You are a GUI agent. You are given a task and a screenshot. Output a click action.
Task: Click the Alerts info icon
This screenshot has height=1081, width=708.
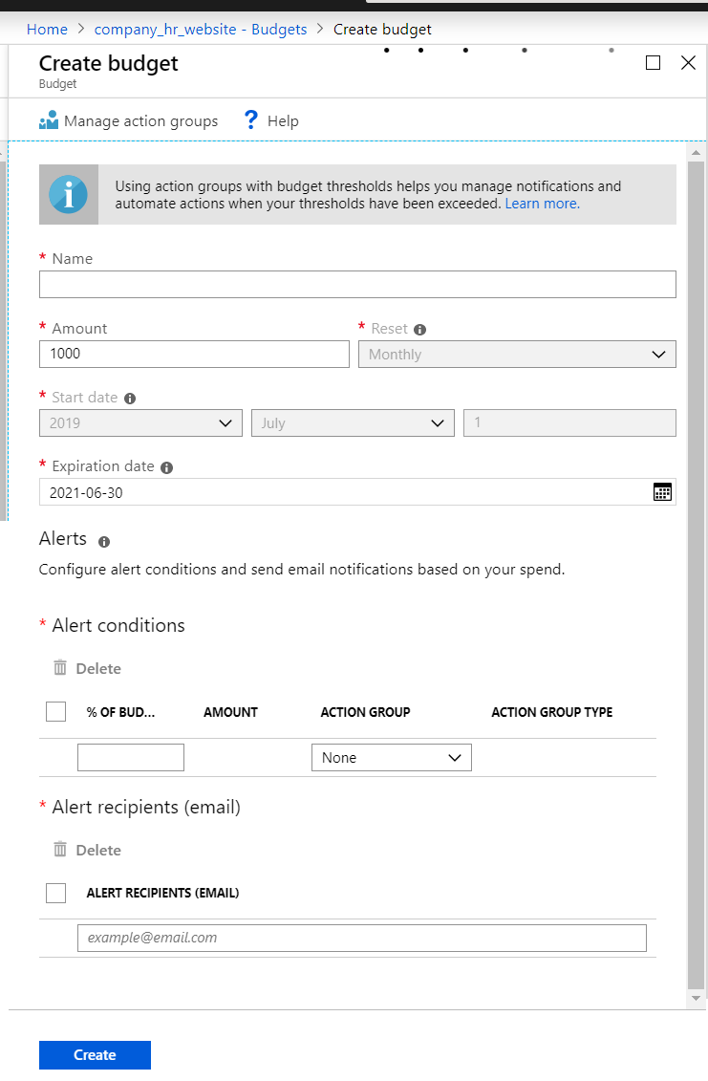[104, 541]
